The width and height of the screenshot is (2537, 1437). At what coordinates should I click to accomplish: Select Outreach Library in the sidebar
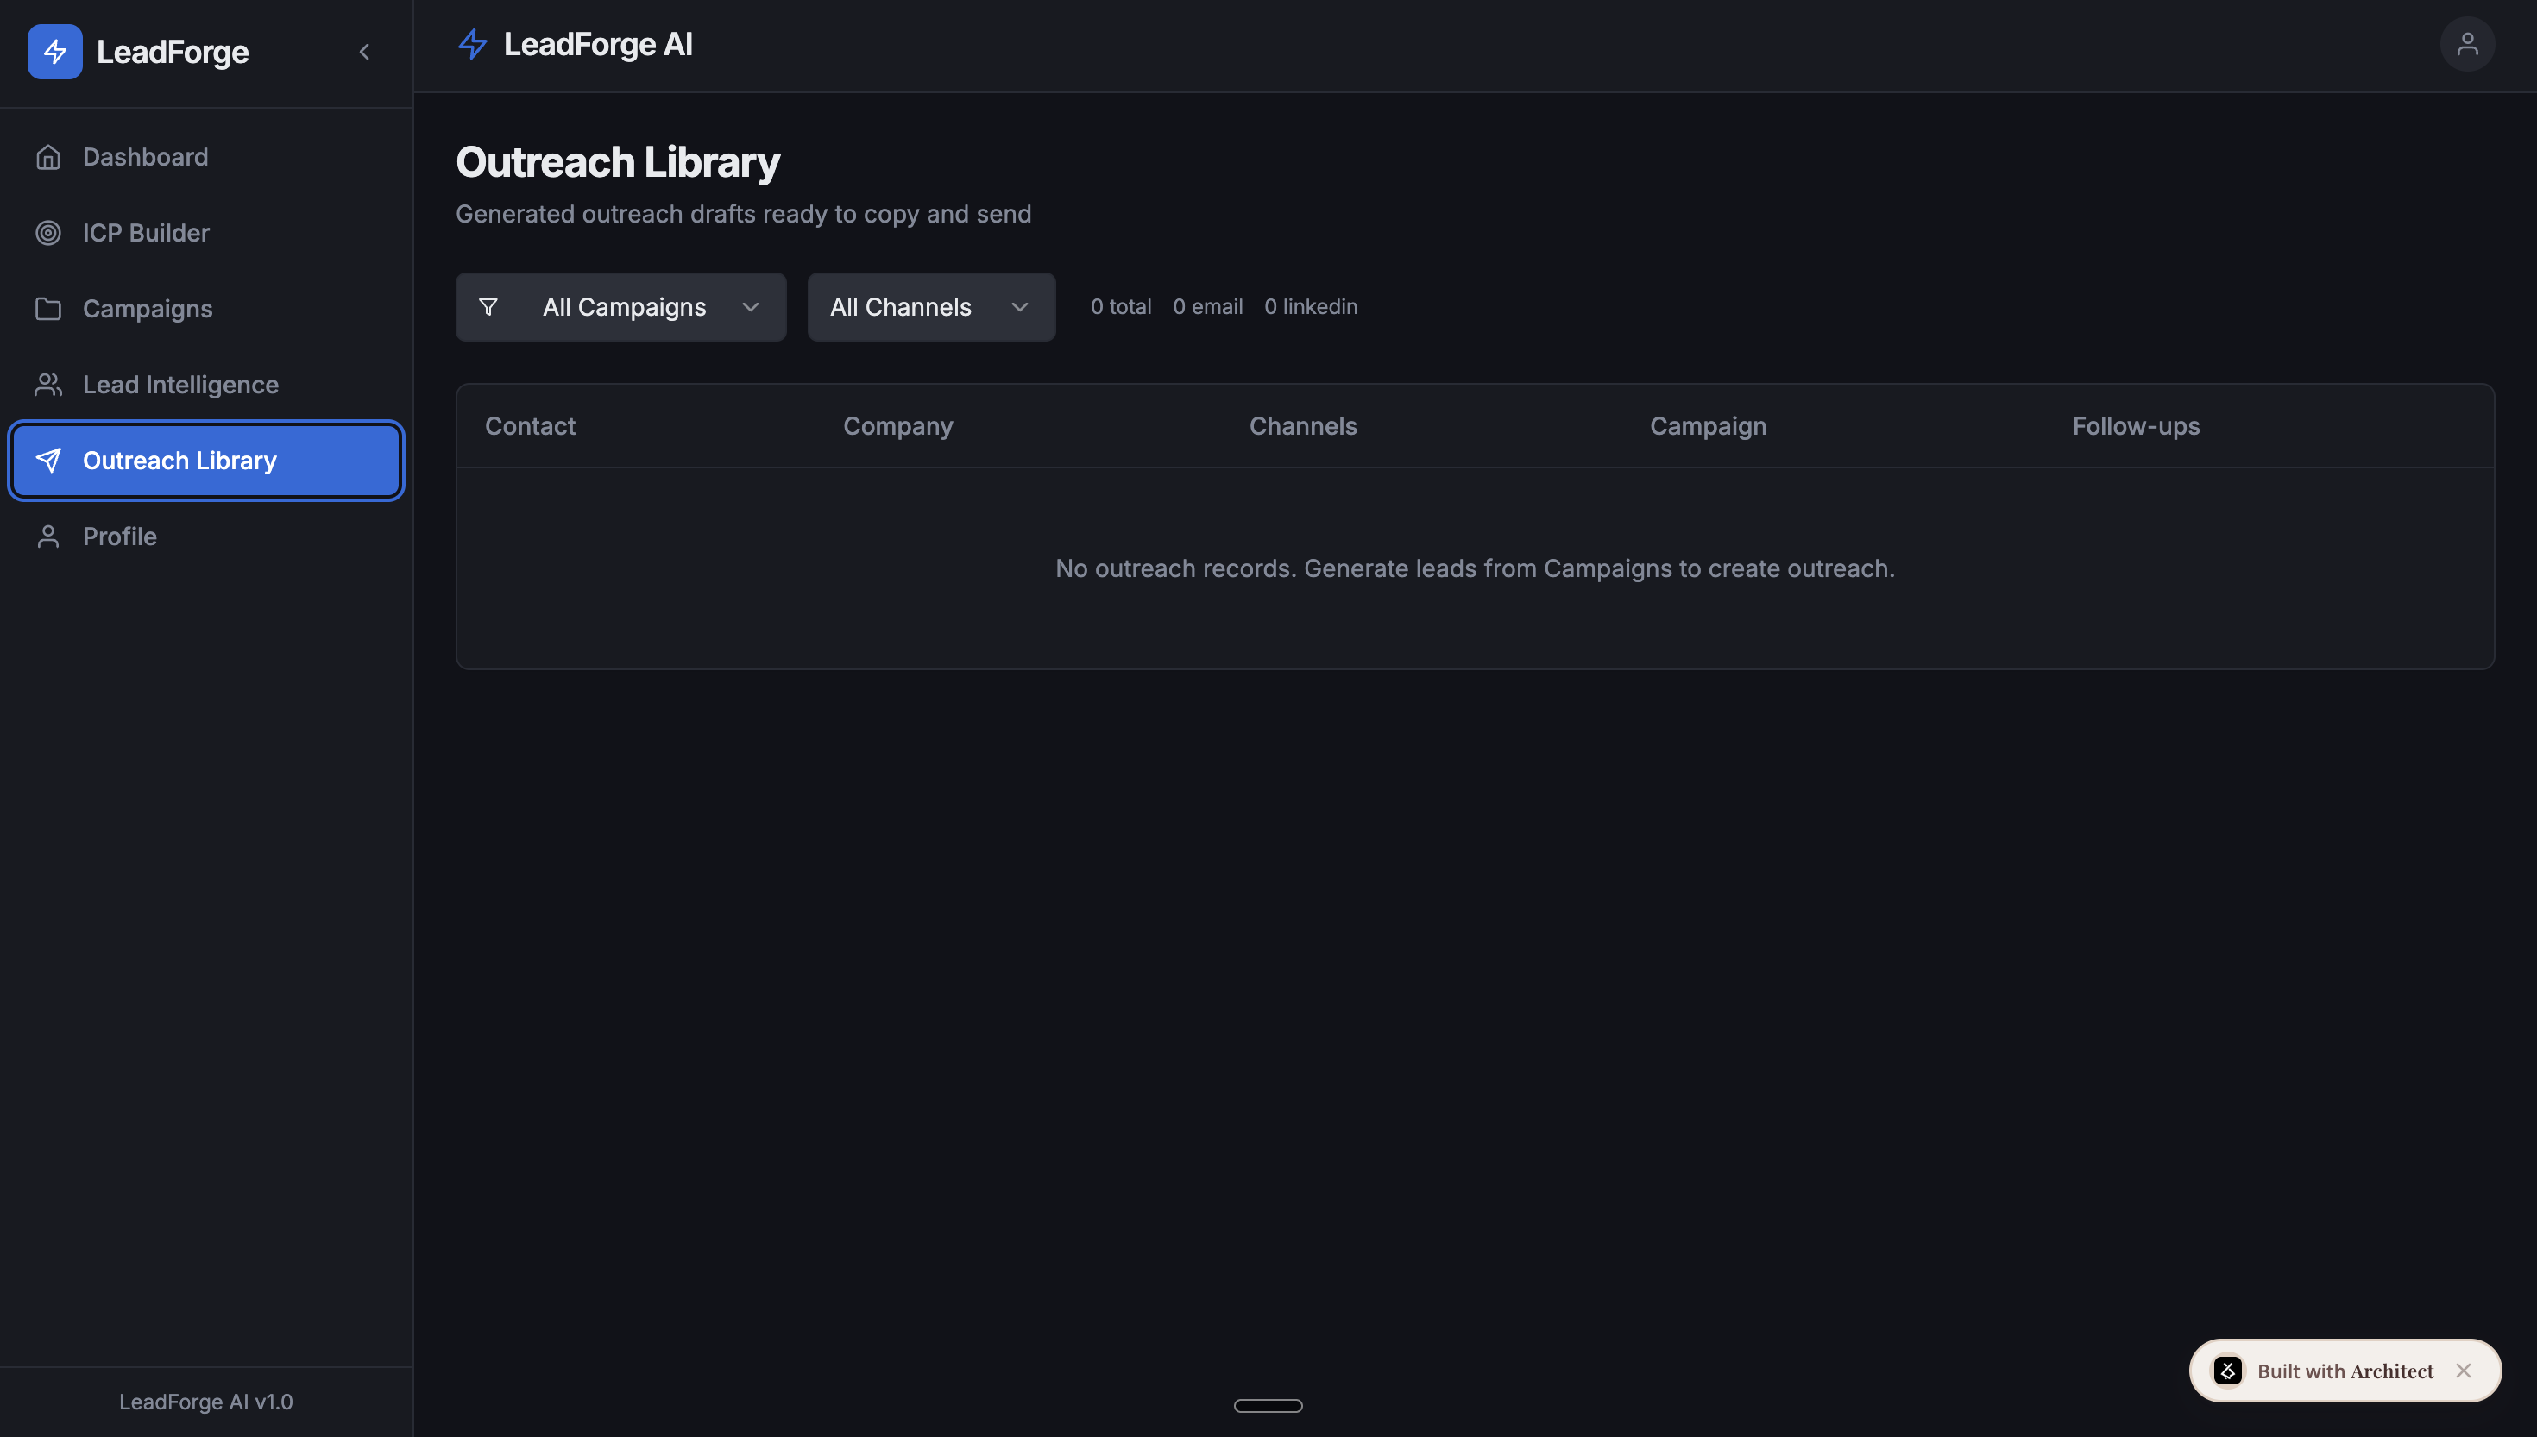pos(205,461)
